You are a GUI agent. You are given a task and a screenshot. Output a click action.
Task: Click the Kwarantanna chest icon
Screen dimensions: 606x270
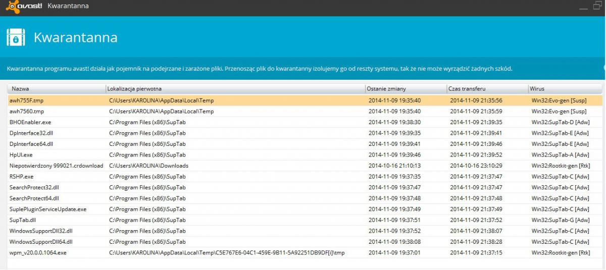click(x=16, y=38)
